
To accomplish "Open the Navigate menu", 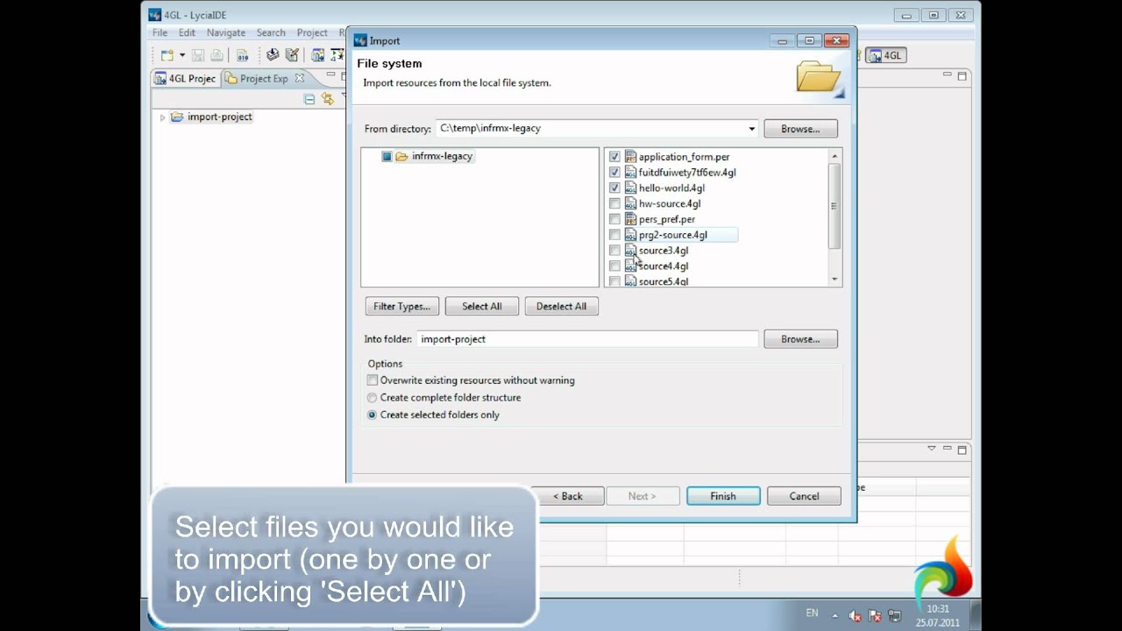I will coord(226,32).
